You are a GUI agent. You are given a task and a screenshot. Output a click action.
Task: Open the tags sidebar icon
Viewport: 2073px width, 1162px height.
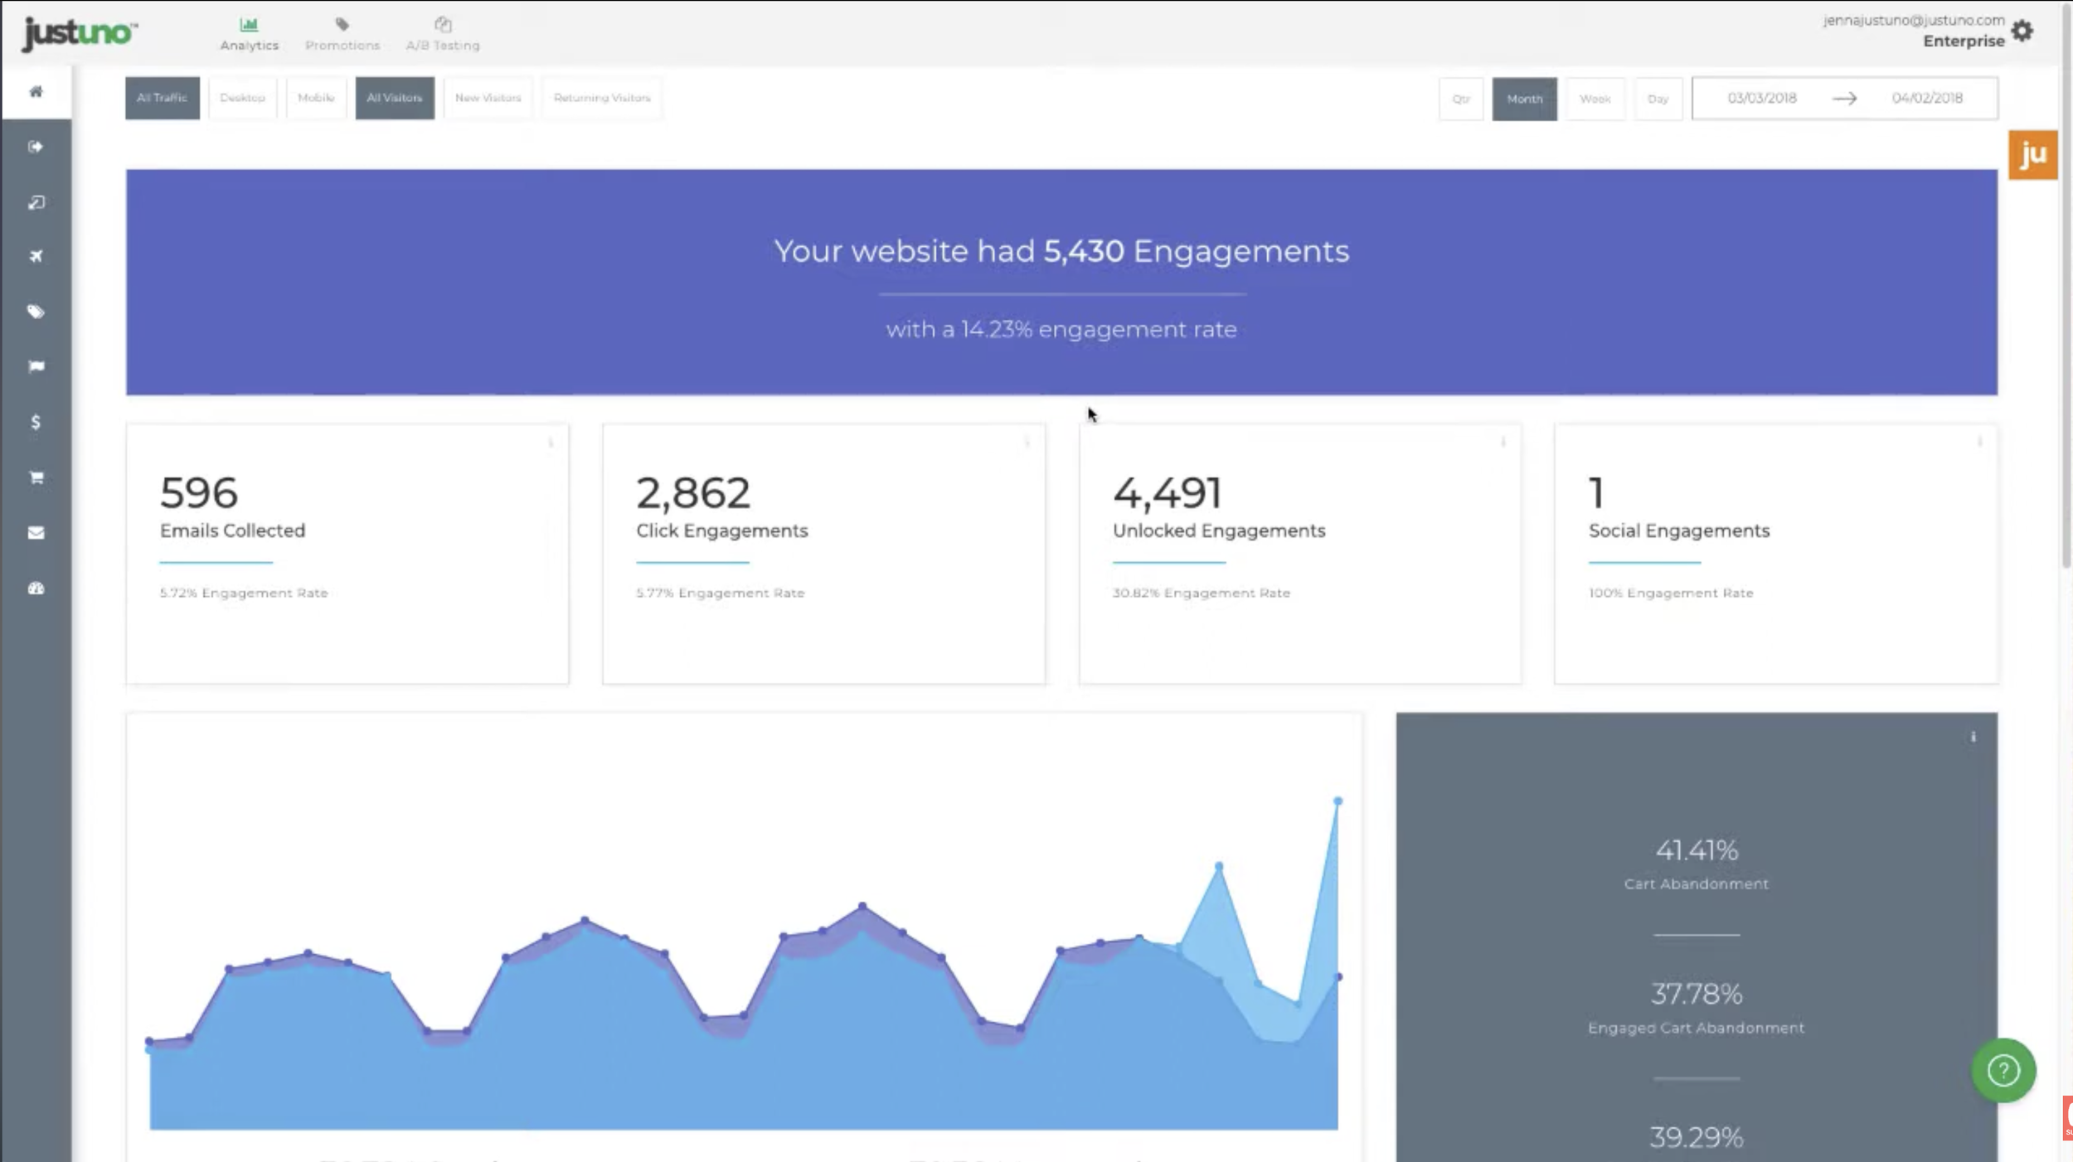coord(36,312)
